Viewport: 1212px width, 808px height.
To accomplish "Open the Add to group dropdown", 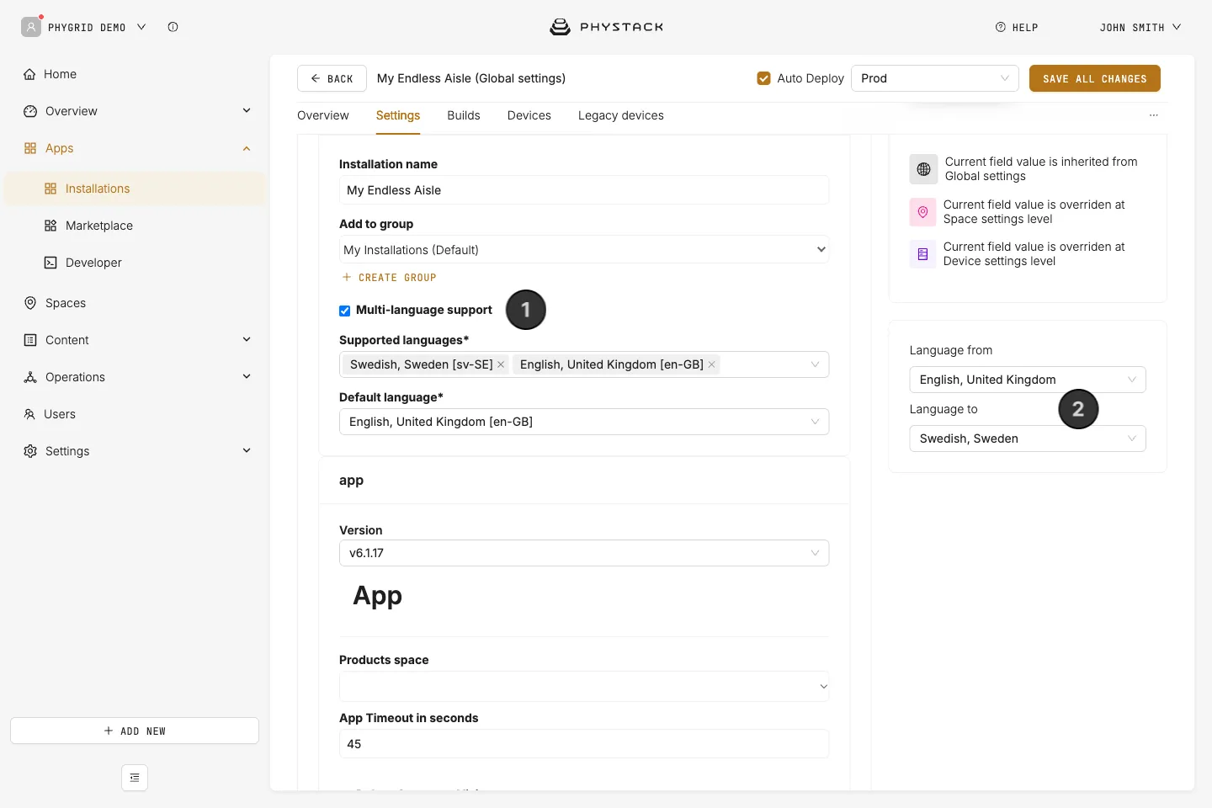I will (584, 250).
